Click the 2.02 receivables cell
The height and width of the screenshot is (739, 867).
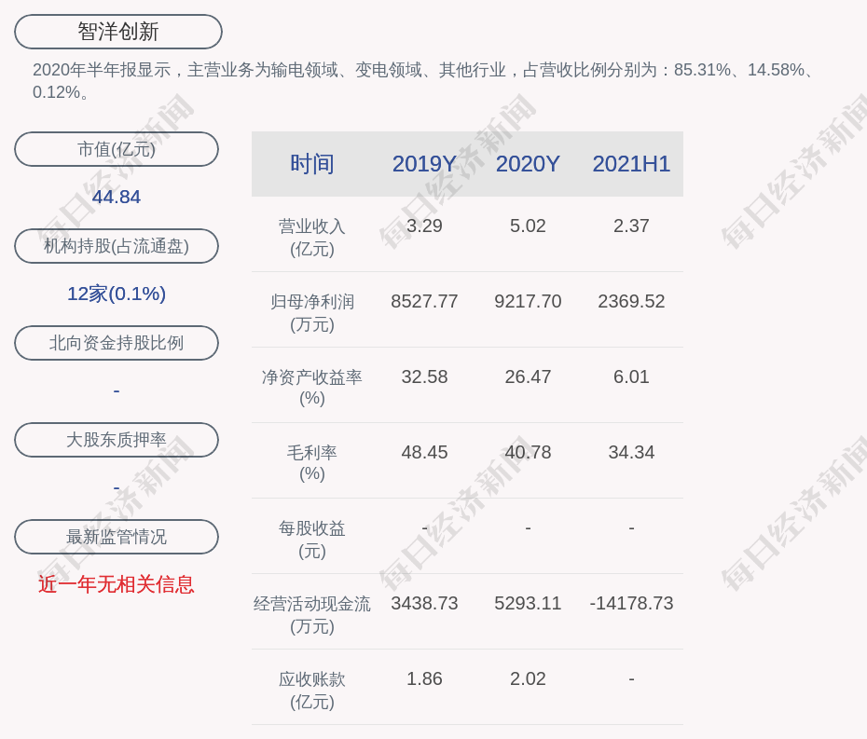pos(528,678)
